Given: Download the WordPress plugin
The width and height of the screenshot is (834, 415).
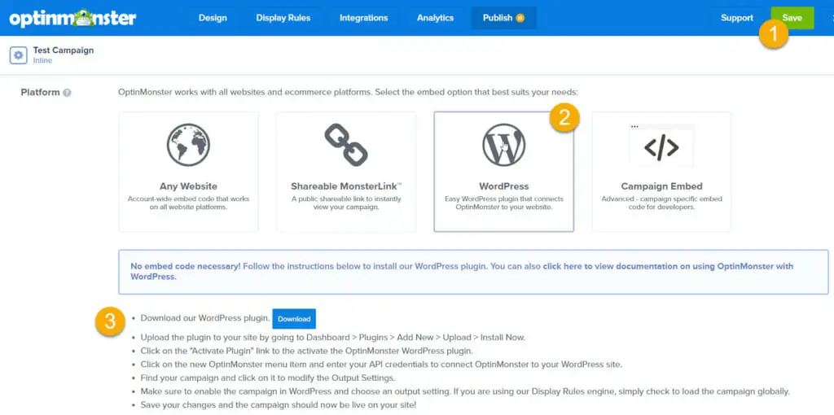Looking at the screenshot, I should point(294,319).
